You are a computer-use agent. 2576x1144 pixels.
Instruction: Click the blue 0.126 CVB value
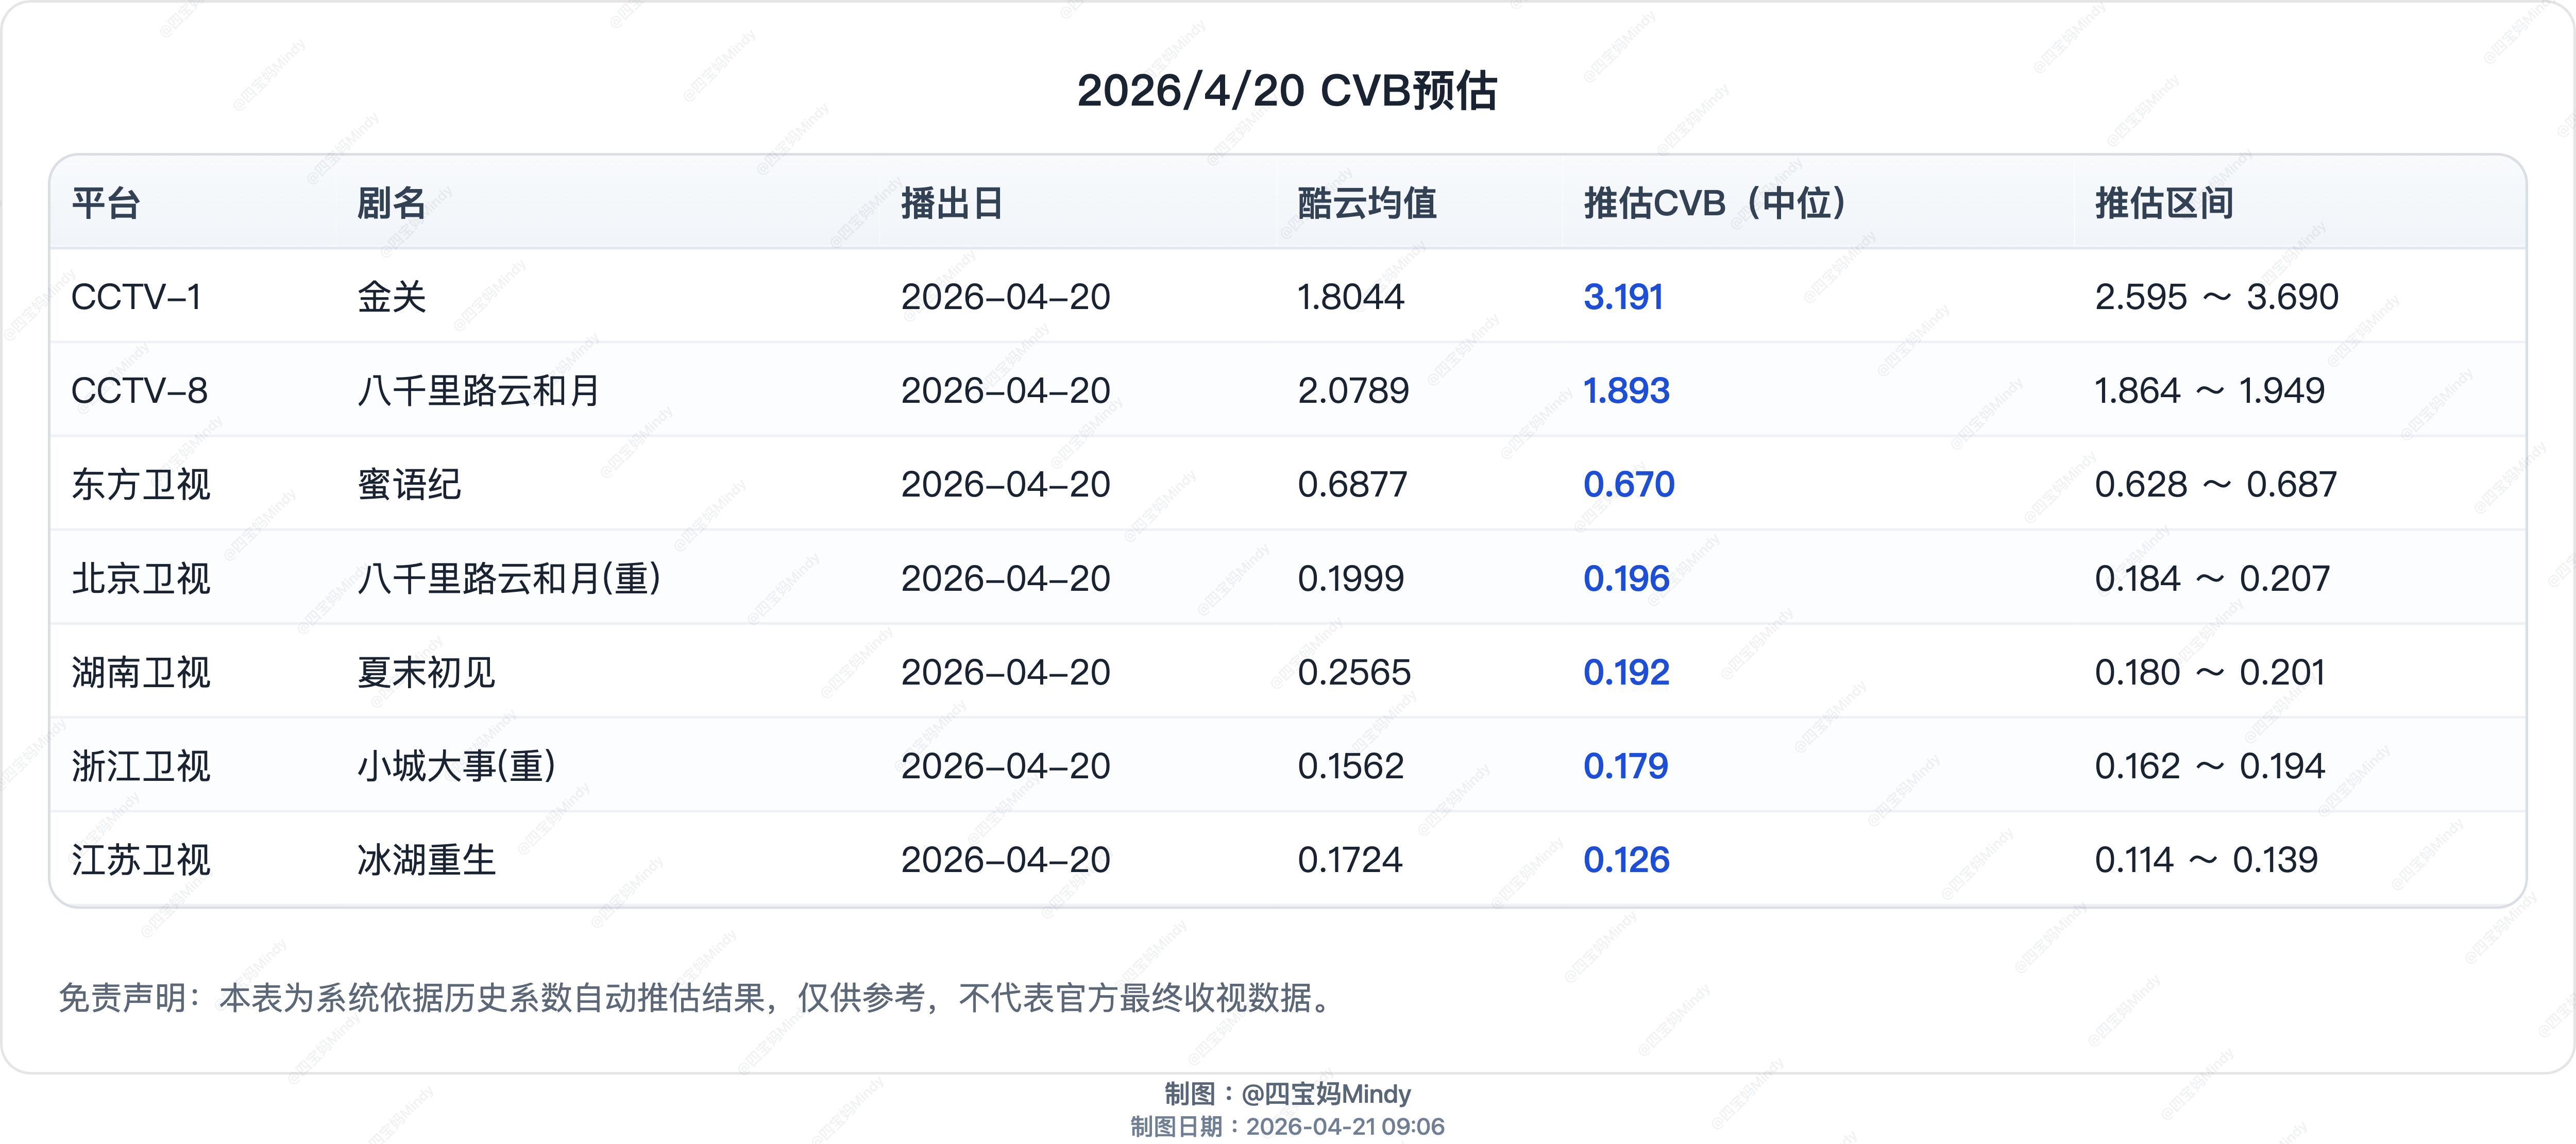(1626, 860)
